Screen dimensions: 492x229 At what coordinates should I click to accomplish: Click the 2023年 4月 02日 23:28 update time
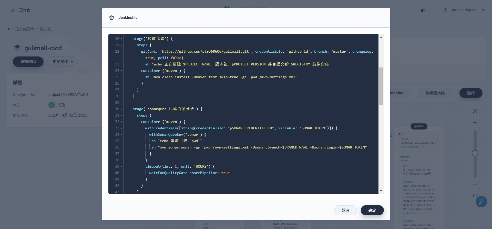click(68, 115)
